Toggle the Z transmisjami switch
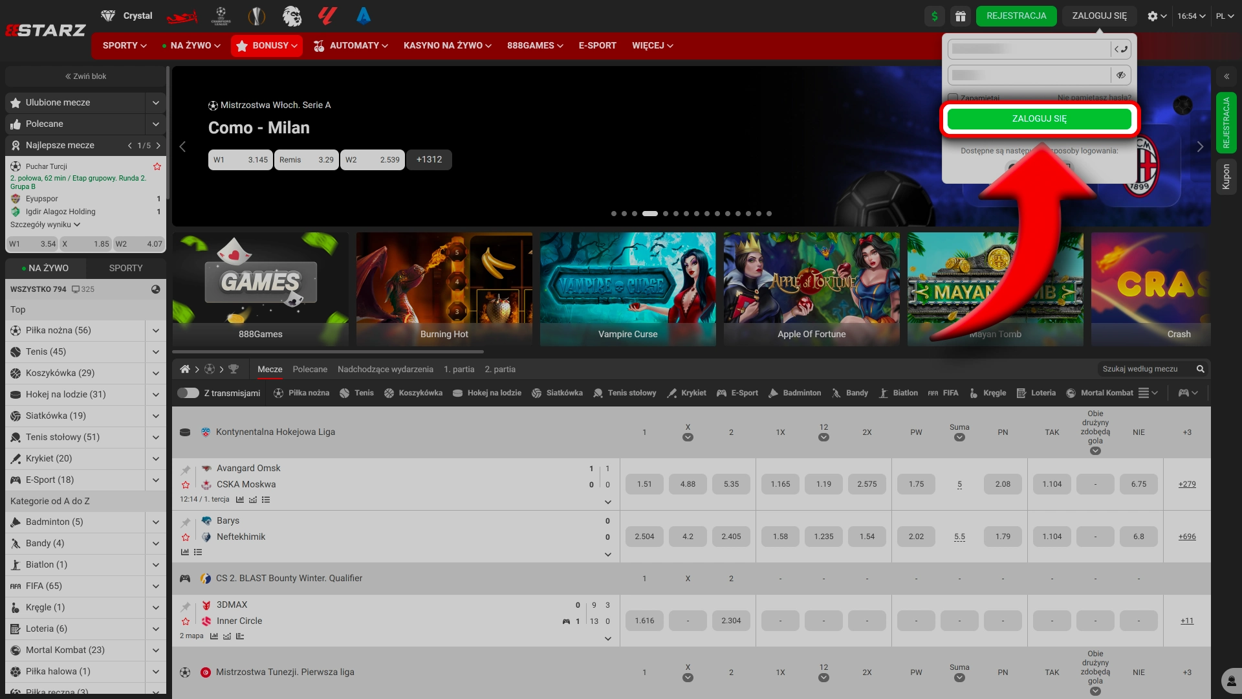1242x699 pixels. tap(188, 393)
